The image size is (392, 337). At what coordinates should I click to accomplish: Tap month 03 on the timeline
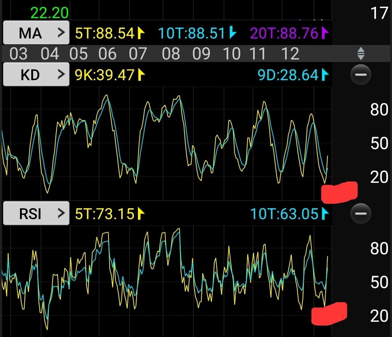tap(19, 53)
